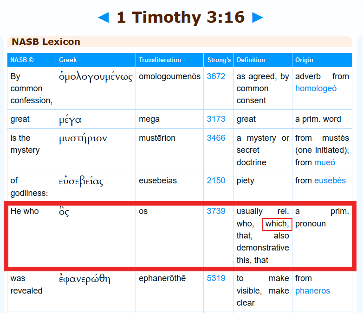Select the Greek word ἐφανερώθη

[84, 279]
